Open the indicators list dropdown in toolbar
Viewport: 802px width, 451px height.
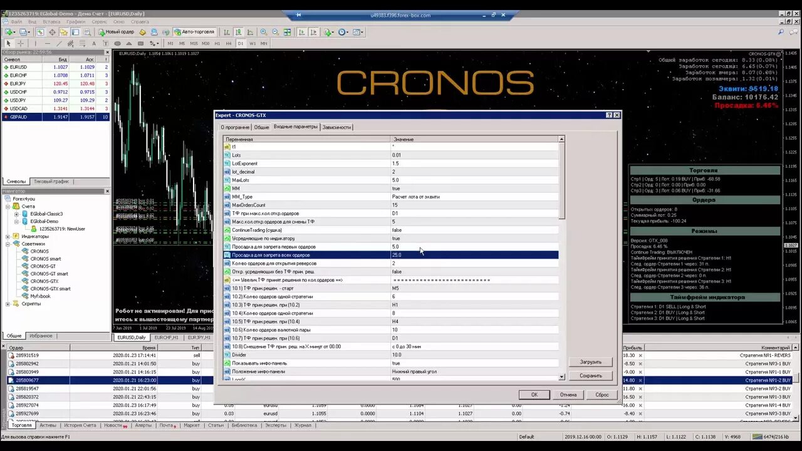(329, 32)
